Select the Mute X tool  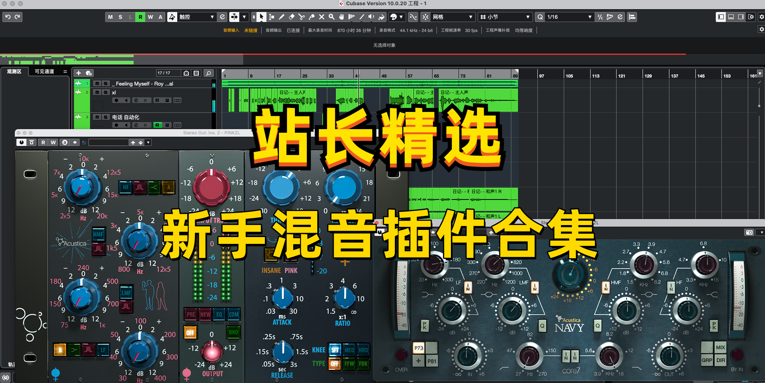click(322, 17)
